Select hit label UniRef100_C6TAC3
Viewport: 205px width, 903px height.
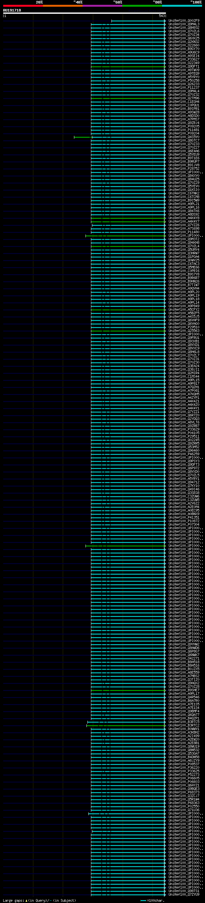(x=184, y=264)
